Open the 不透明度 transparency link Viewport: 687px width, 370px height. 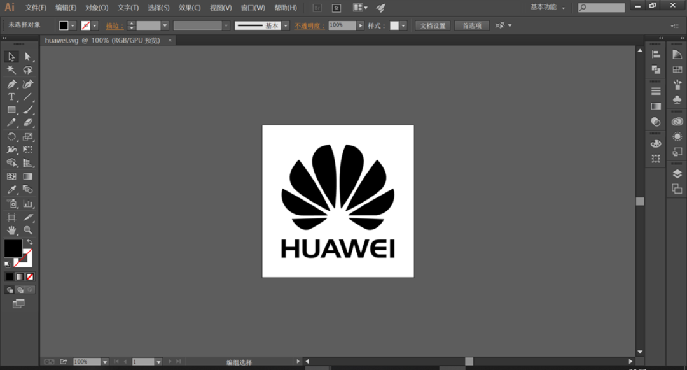(x=309, y=26)
